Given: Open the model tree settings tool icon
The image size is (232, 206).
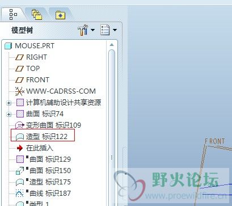Looking at the screenshot, I should pyautogui.click(x=83, y=30).
